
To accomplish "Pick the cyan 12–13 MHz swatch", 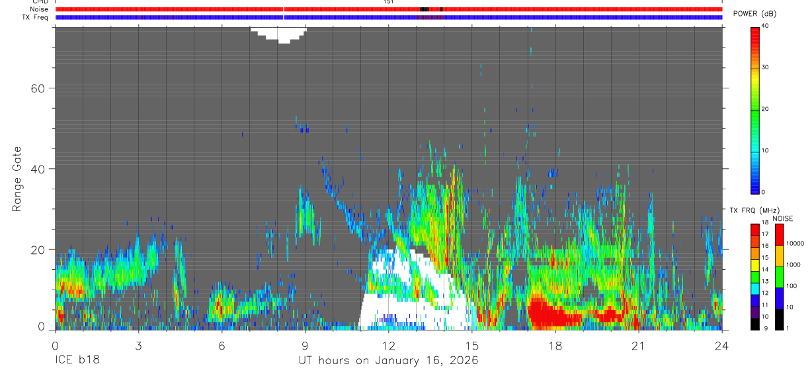I will [755, 289].
